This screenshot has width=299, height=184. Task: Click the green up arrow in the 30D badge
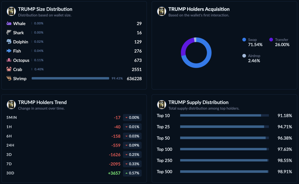point(126,173)
